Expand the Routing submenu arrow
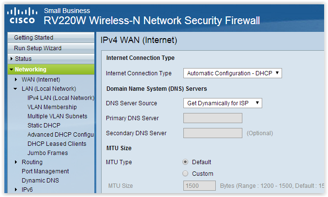This screenshot has width=328, height=197. coord(16,162)
